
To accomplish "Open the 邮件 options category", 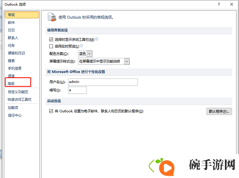I will [11, 22].
